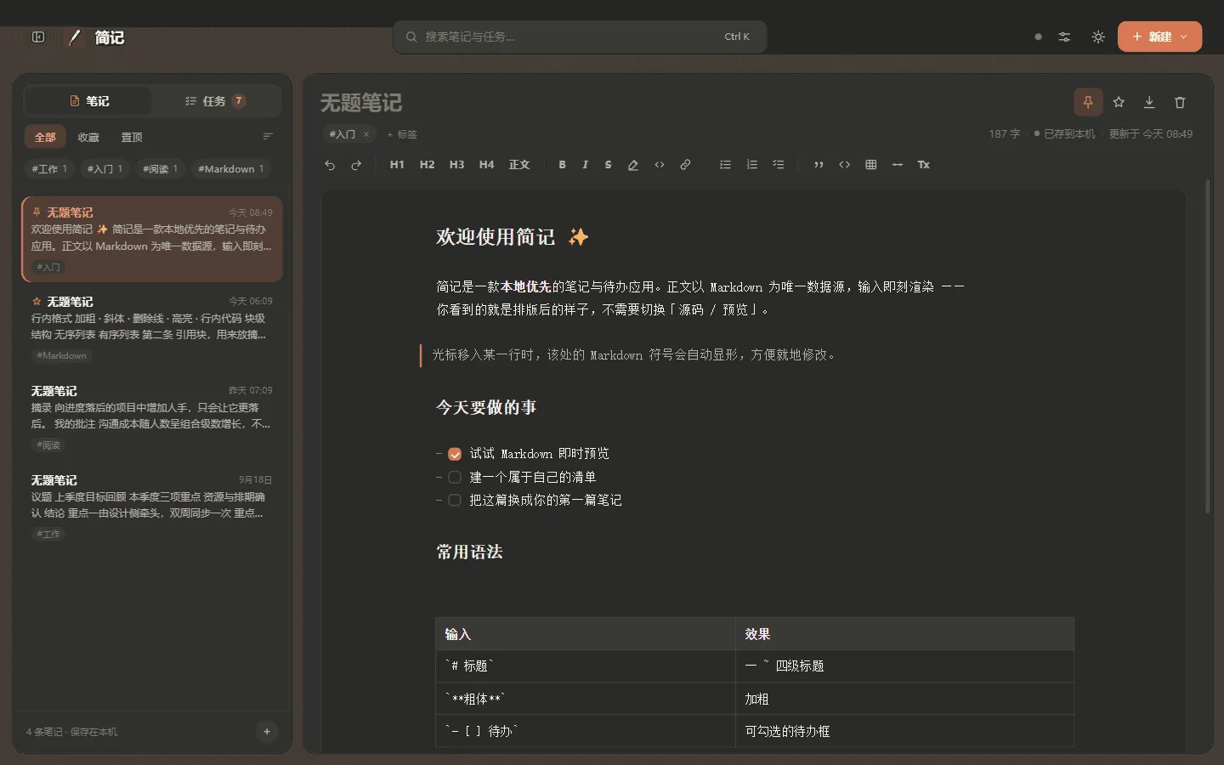Image resolution: width=1224 pixels, height=765 pixels.
Task: Insert a task checklist
Action: pyautogui.click(x=778, y=165)
